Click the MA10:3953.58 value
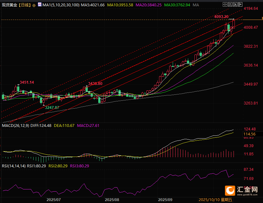Image resolution: width=263 pixels, height=203 pixels. (120, 5)
